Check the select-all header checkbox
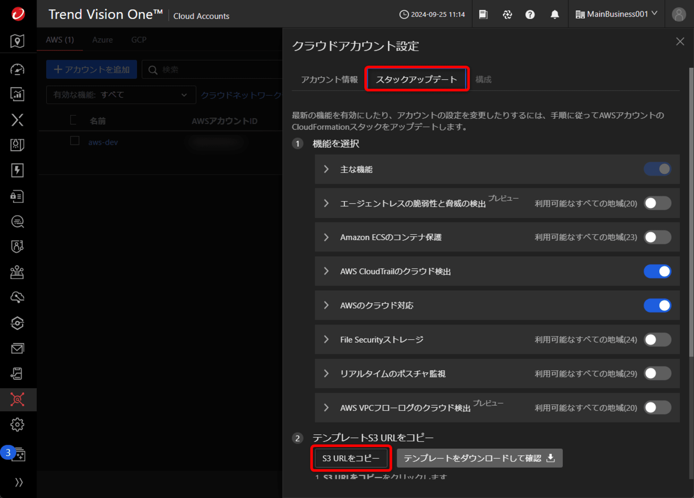The width and height of the screenshot is (694, 498). 73,120
